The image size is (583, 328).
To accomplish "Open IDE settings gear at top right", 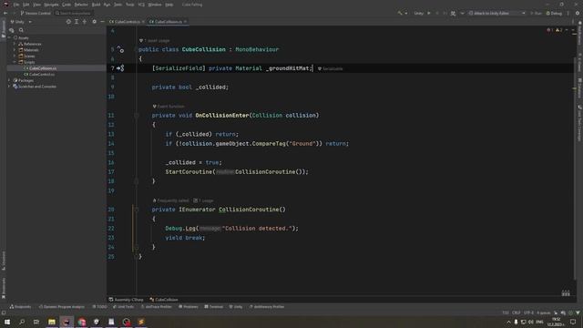I will coord(578,13).
